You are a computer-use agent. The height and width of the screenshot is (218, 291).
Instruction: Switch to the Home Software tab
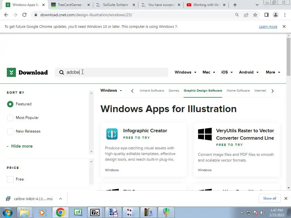(x=238, y=91)
